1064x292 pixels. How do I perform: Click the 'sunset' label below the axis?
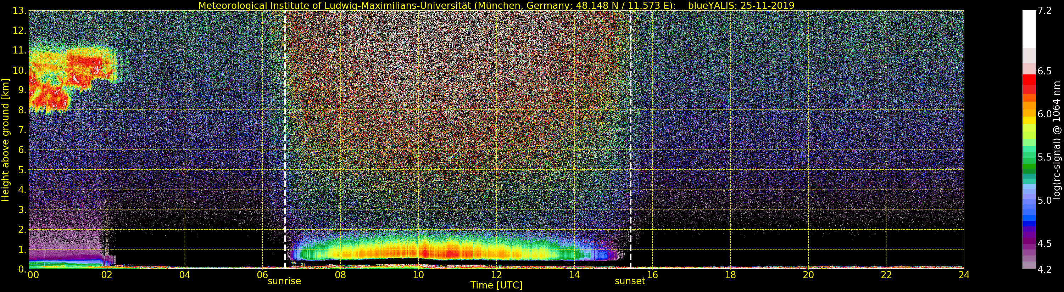coord(630,281)
